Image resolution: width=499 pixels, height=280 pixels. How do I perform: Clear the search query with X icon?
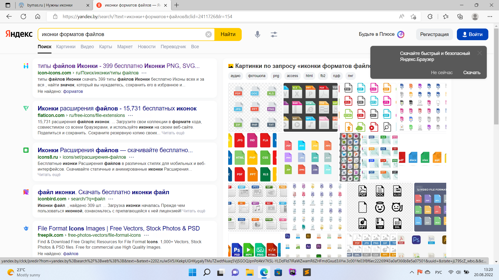(208, 34)
